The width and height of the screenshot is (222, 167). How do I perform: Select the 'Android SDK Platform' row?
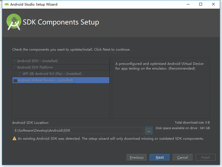61,67
